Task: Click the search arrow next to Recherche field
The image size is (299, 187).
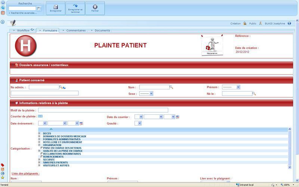Action: click(39, 8)
